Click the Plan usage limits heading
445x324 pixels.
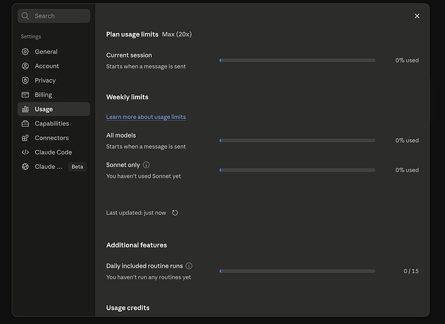tap(132, 34)
